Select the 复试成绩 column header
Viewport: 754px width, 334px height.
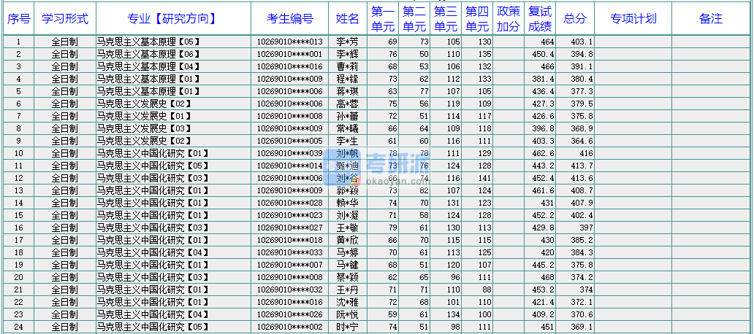(x=540, y=19)
